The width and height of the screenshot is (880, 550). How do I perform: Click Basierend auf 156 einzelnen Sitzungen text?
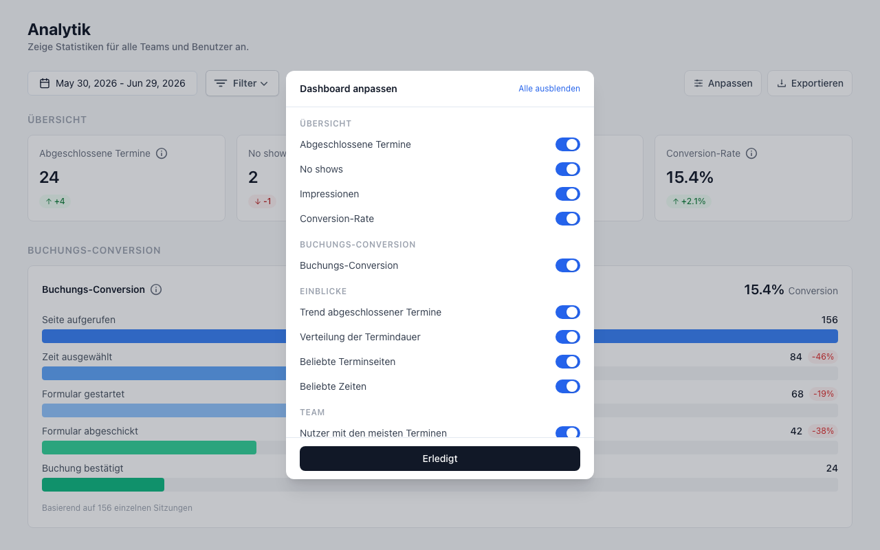tap(117, 508)
